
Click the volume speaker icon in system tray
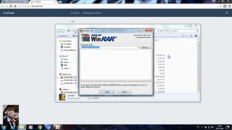213,127
